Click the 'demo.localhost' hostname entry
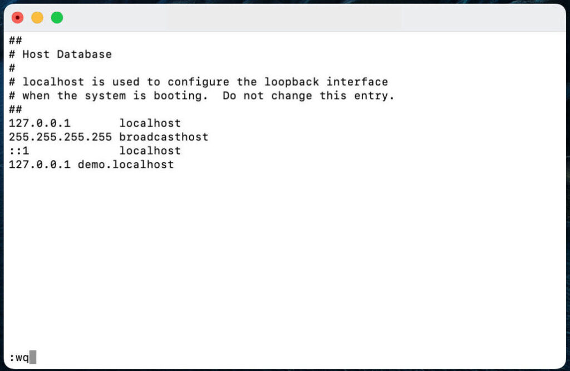 coord(126,164)
